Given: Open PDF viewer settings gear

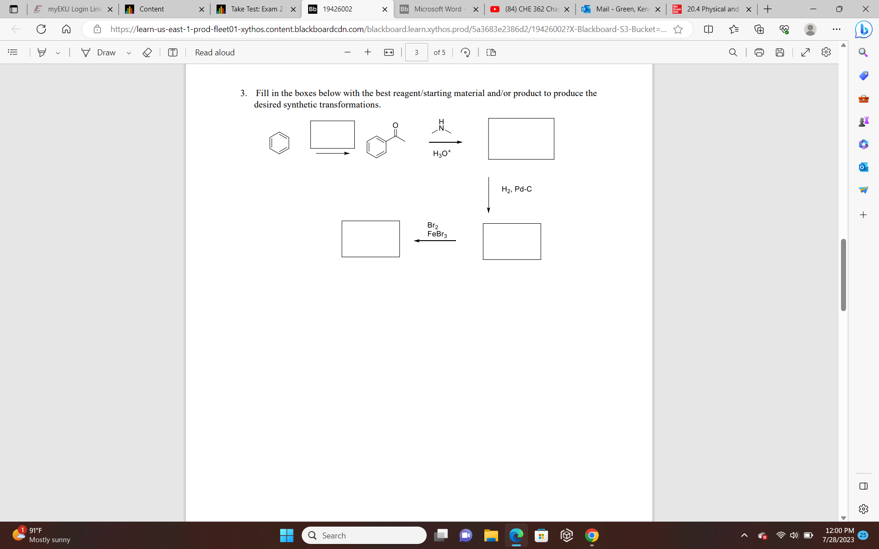Looking at the screenshot, I should pyautogui.click(x=826, y=52).
